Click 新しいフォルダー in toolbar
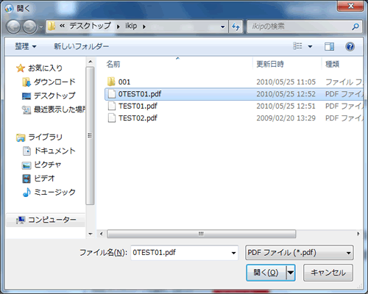Screen dimensions: 368x294 point(81,46)
